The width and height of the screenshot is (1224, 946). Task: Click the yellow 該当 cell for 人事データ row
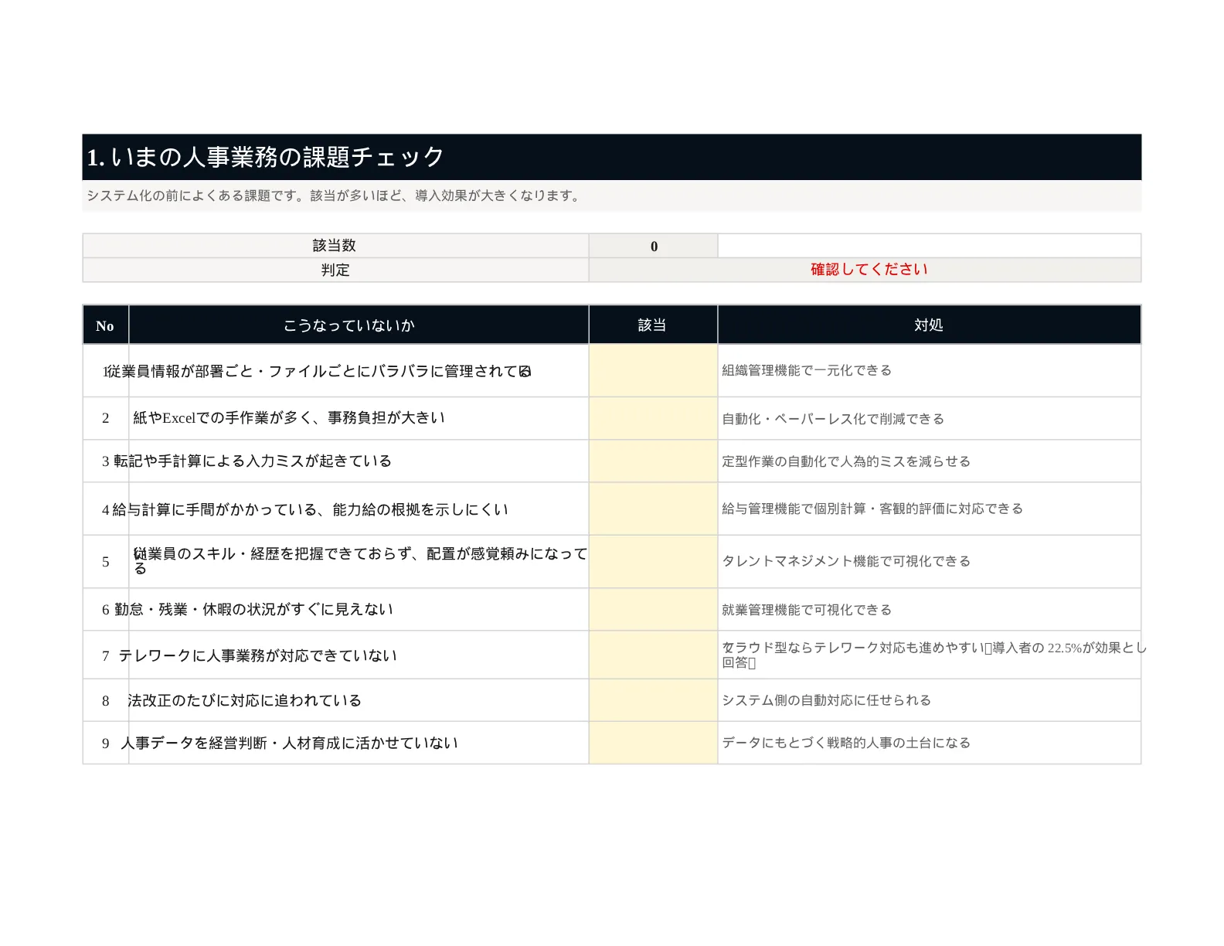654,743
